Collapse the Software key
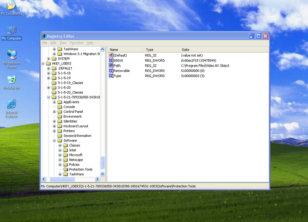Screen dimensions: 308x222 coord(54,140)
